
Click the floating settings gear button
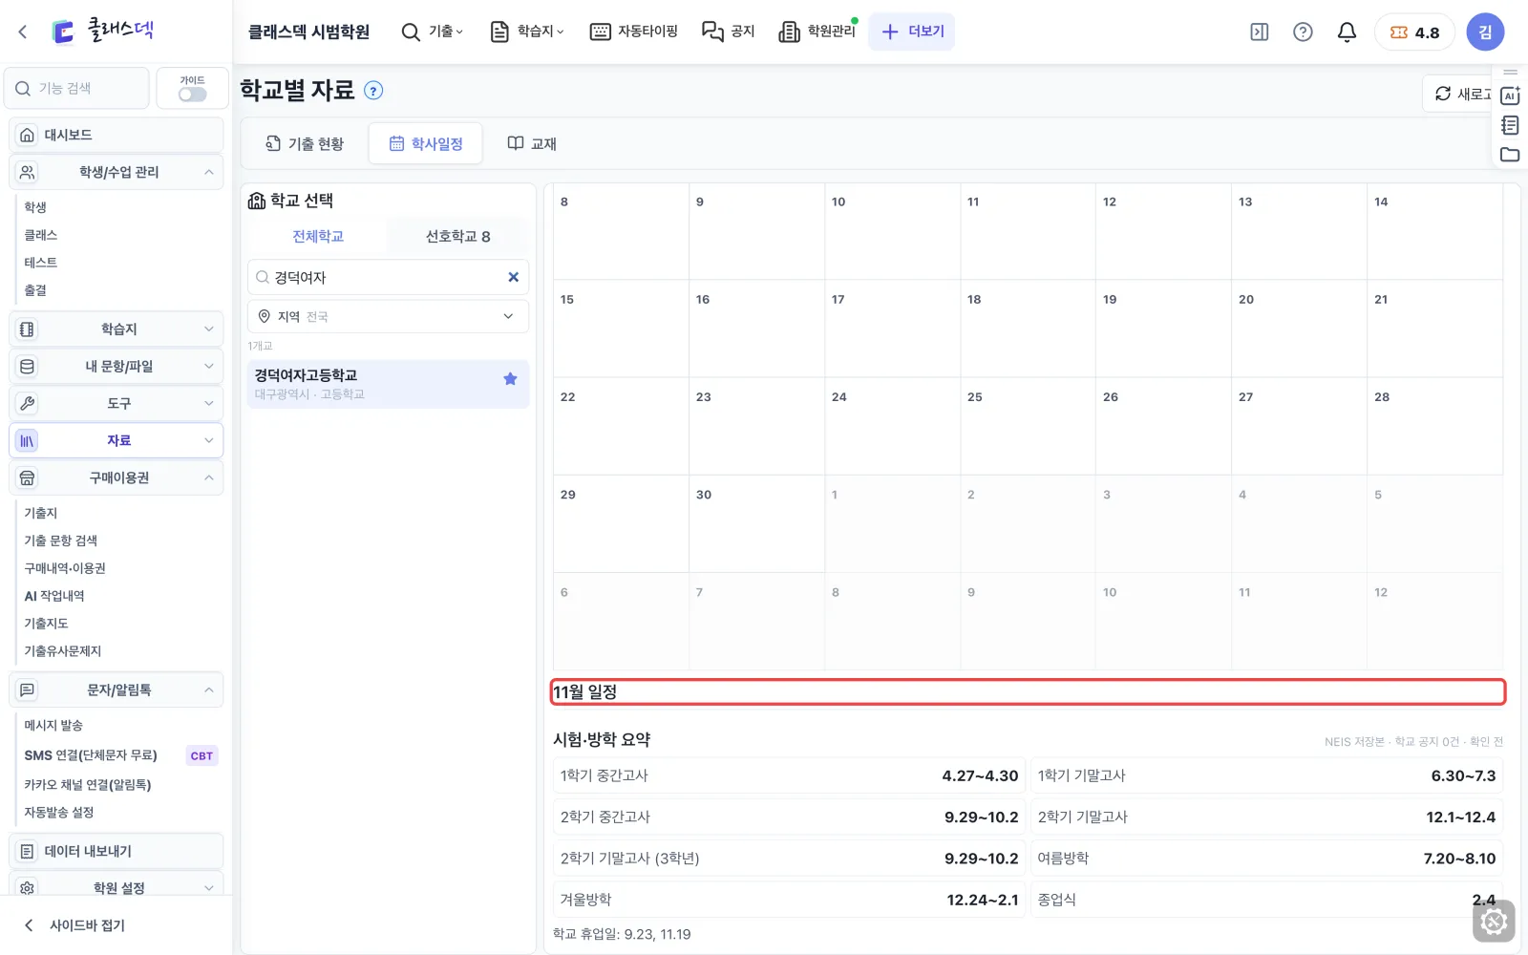click(1494, 922)
